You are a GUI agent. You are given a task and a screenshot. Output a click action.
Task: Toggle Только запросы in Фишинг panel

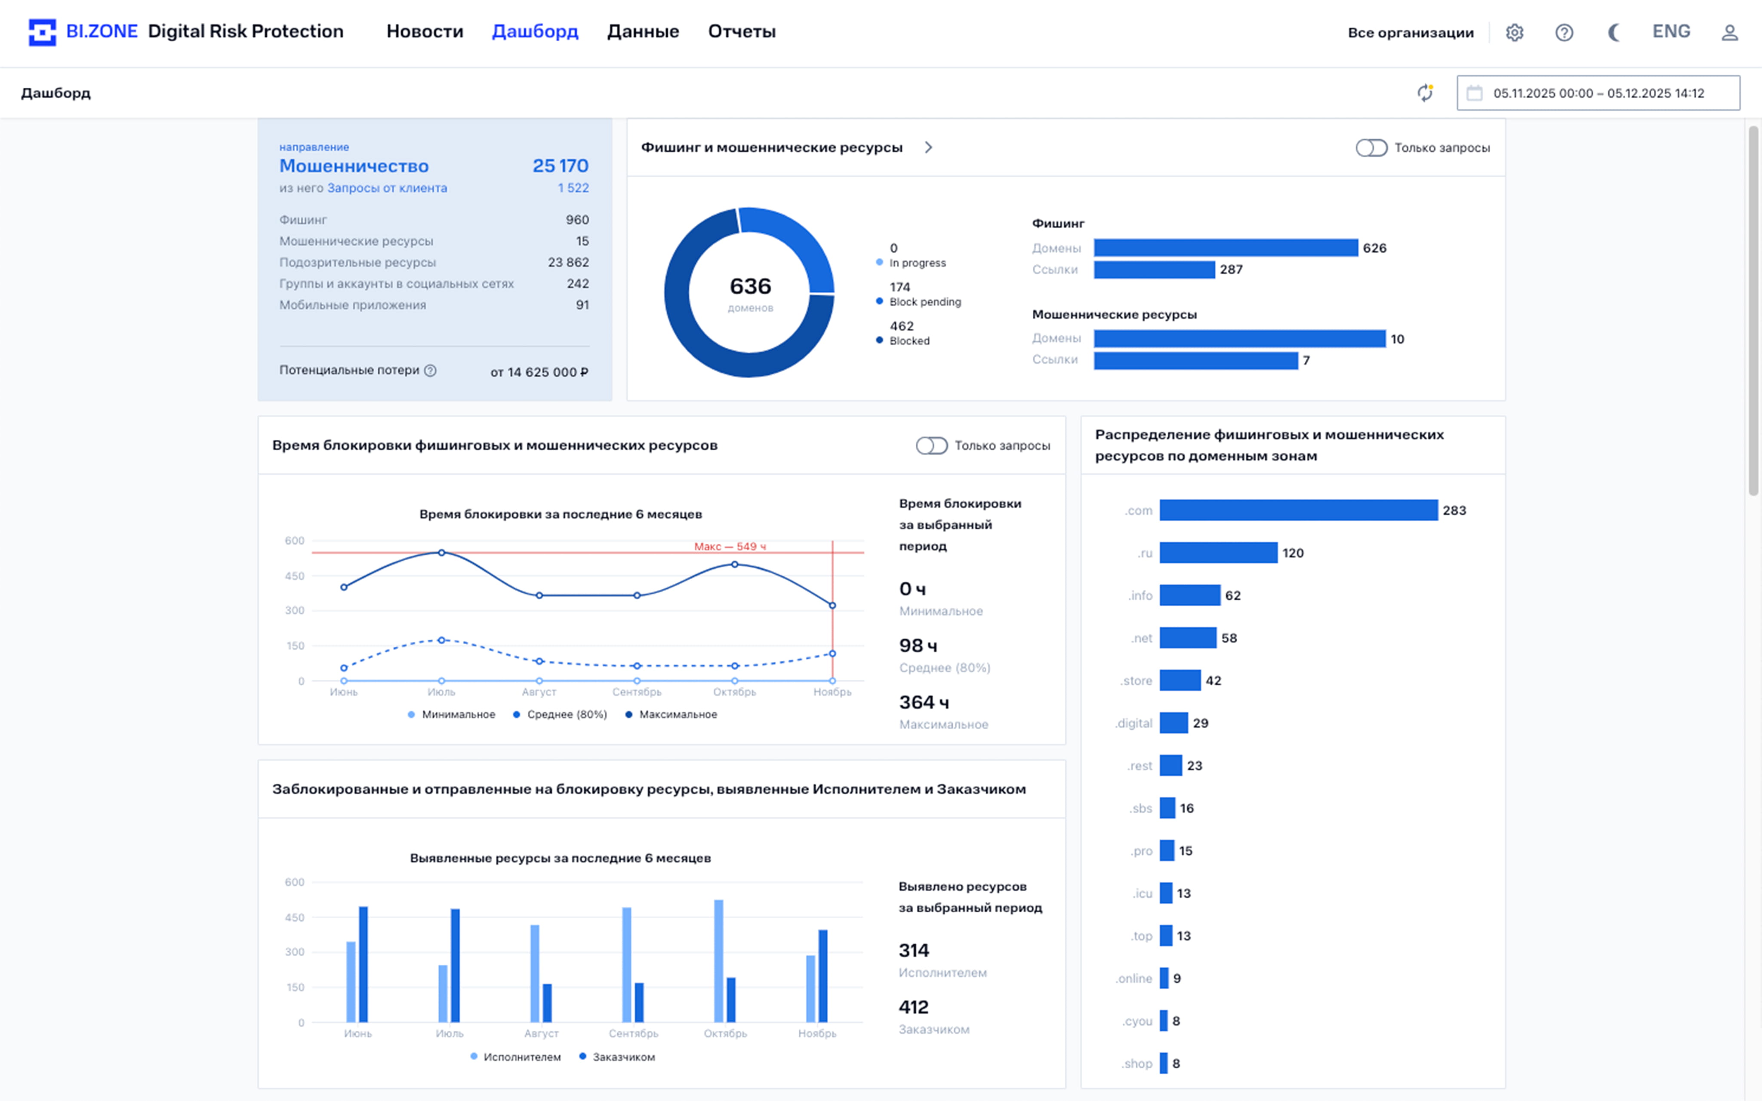click(1371, 148)
